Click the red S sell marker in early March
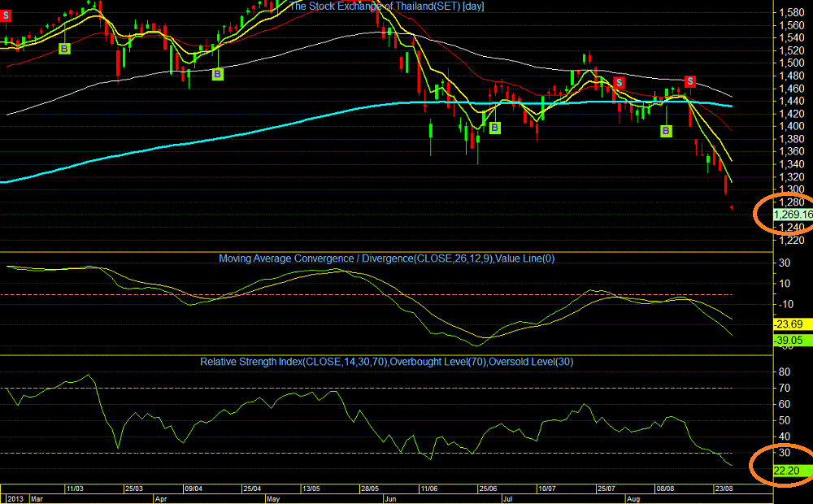813x504 pixels. coord(6,15)
